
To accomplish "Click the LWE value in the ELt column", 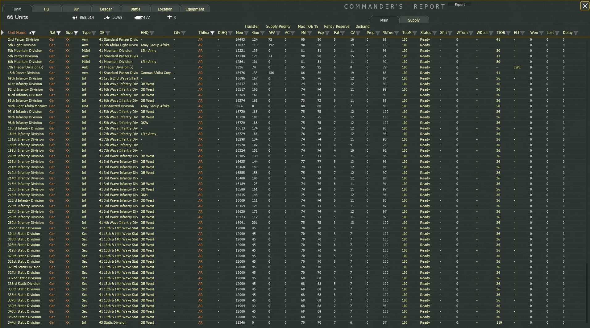I will pyautogui.click(x=517, y=67).
